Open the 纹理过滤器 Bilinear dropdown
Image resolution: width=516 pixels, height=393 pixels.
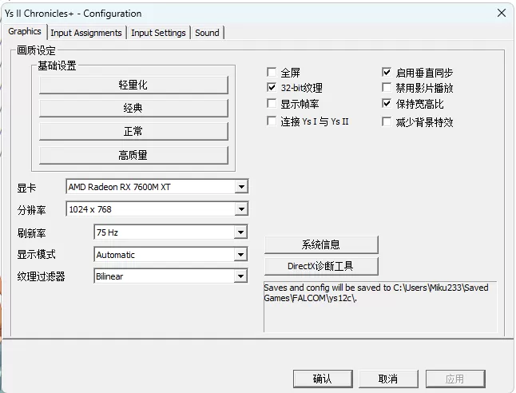point(240,276)
